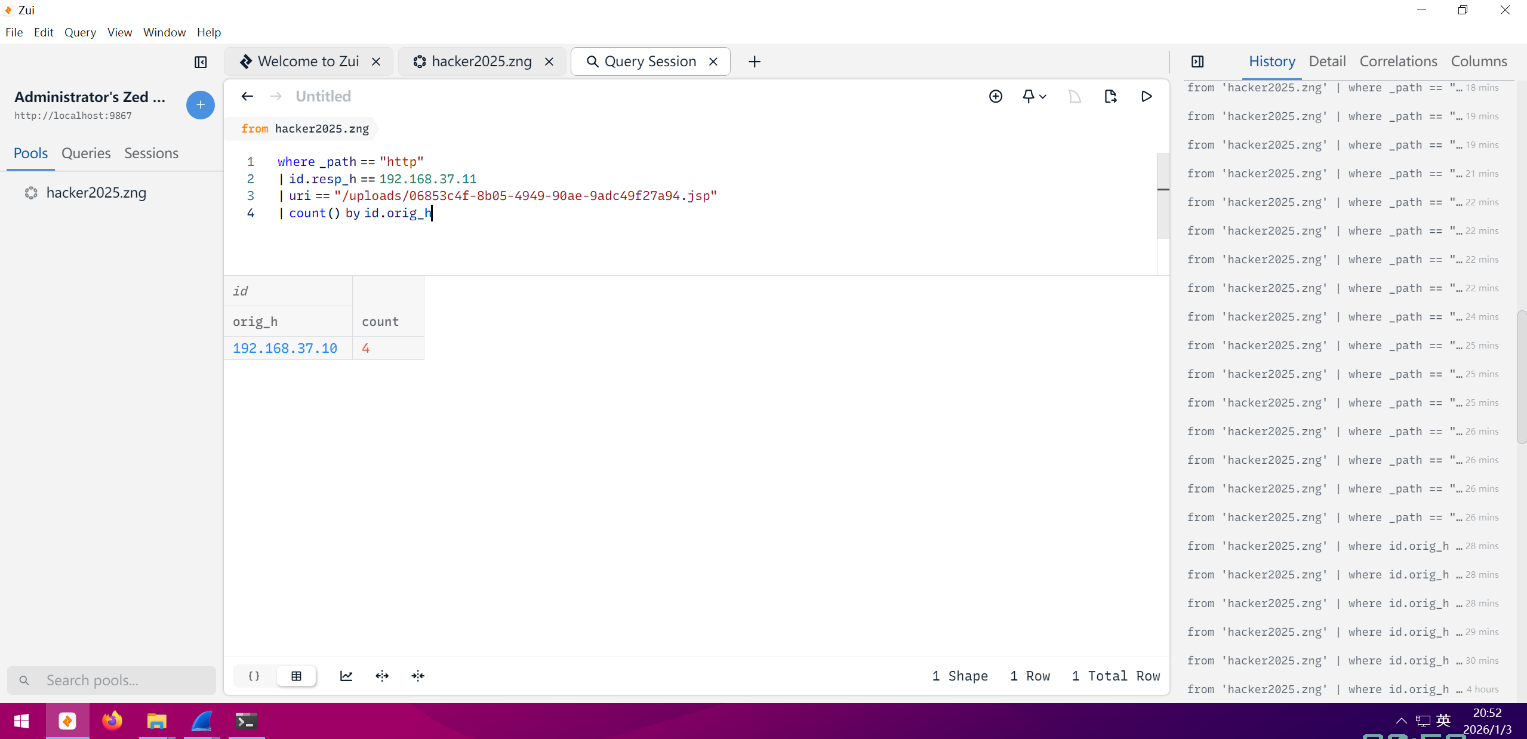This screenshot has width=1527, height=739.
Task: Open the Queries sidebar tab
Action: click(x=86, y=153)
